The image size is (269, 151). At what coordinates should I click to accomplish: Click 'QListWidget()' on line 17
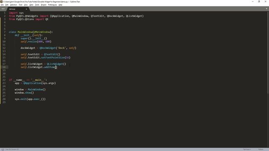[56, 64]
